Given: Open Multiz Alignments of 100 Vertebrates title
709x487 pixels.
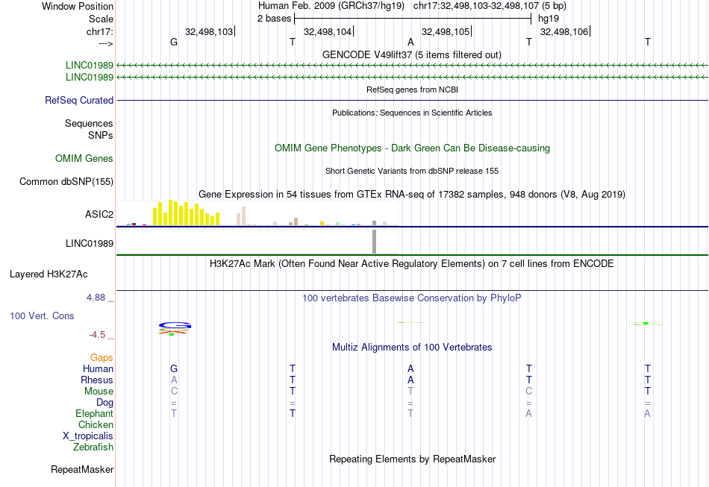Looking at the screenshot, I should 412,348.
